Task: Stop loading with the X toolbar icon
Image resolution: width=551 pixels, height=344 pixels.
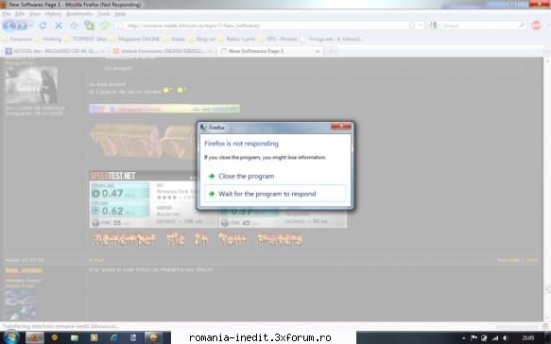Action: pos(59,26)
